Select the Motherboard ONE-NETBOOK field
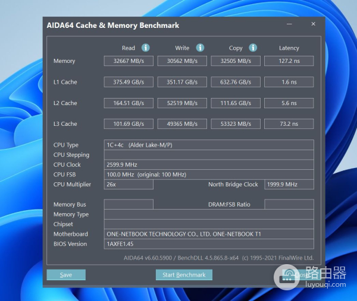 (208, 234)
